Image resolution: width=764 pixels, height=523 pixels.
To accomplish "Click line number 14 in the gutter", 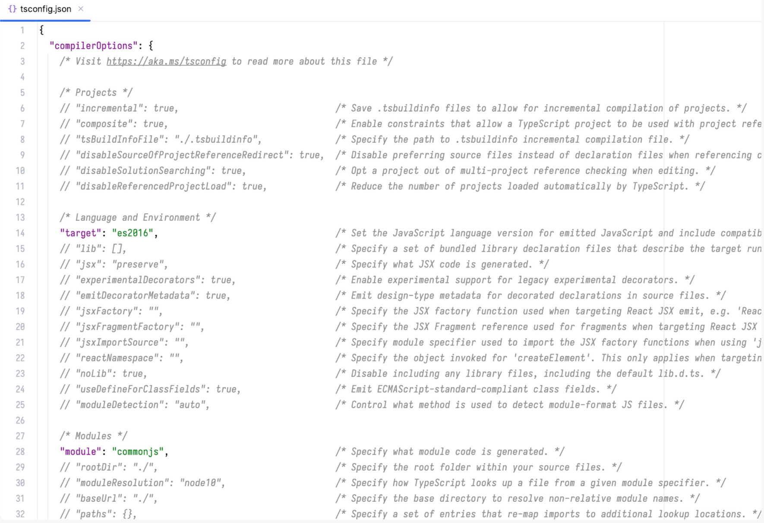I will point(20,233).
